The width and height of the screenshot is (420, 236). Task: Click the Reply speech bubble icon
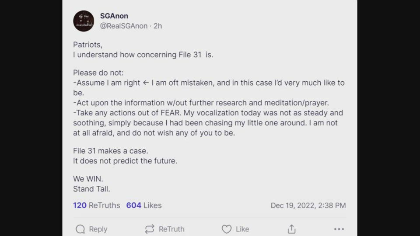[80, 229]
